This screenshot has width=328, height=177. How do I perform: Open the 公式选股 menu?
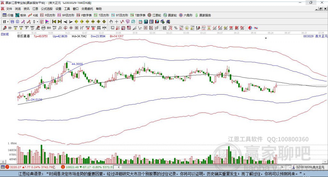coord(47,9)
